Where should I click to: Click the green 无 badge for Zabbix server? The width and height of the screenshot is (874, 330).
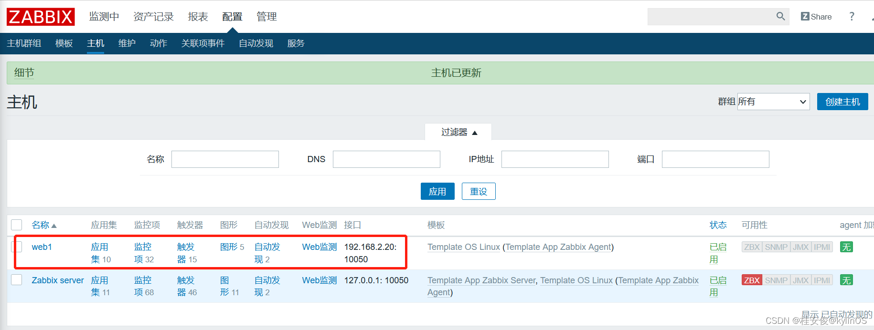(x=846, y=280)
